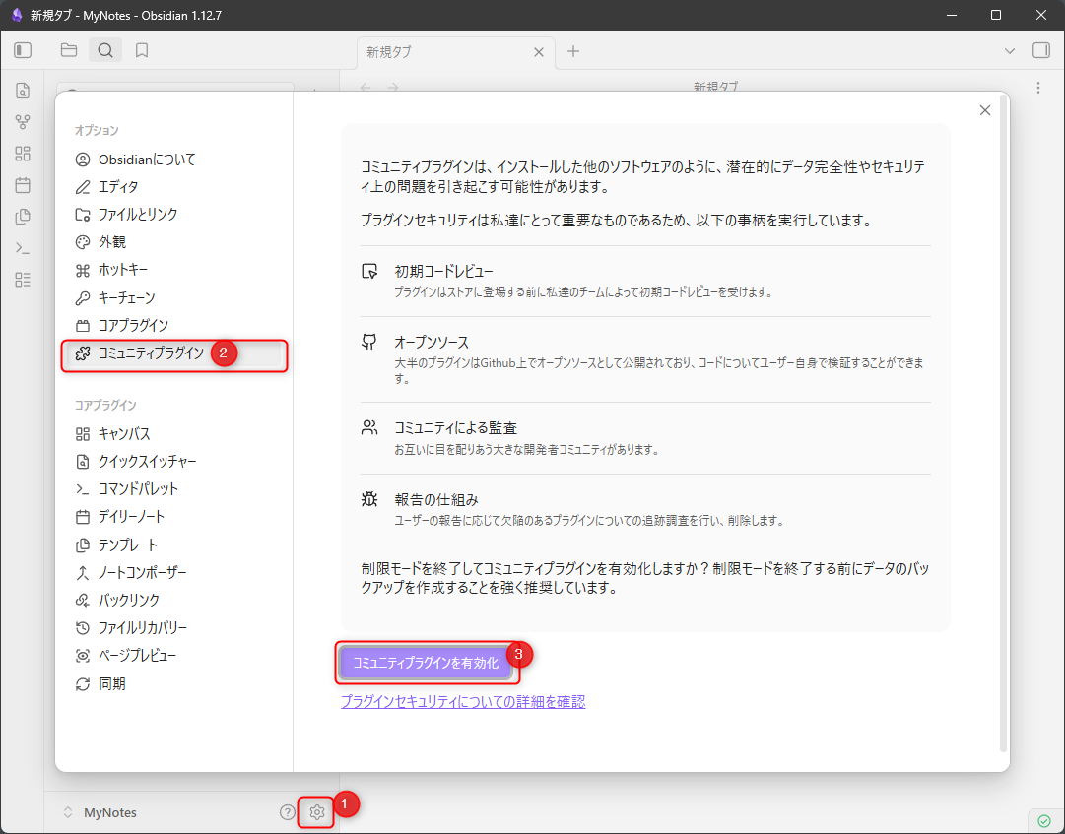Image resolution: width=1065 pixels, height=834 pixels.
Task: Open プラグインセキュリティについての詳細を確認 link
Action: [x=463, y=702]
